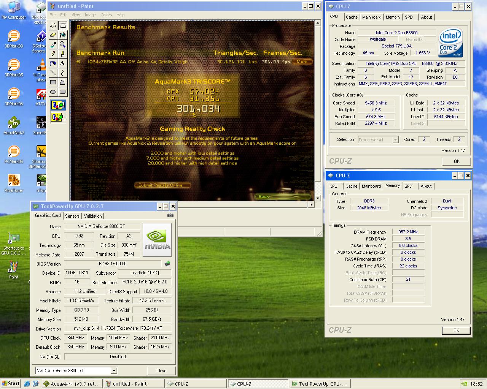The height and width of the screenshot is (389, 487).
Task: Open CPU tab in lower CPU-Z window
Action: (334, 186)
